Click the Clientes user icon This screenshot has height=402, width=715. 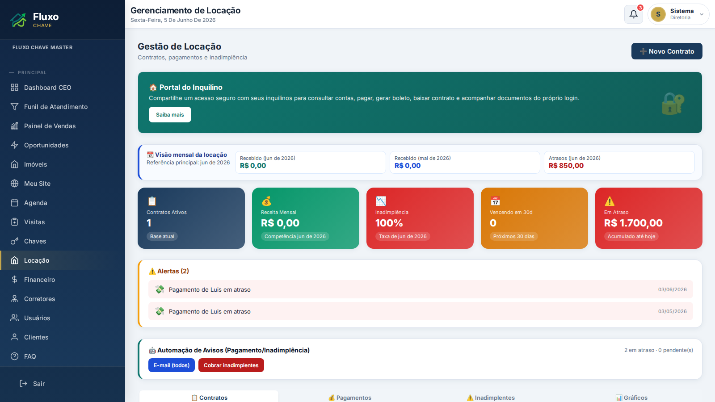tap(15, 337)
